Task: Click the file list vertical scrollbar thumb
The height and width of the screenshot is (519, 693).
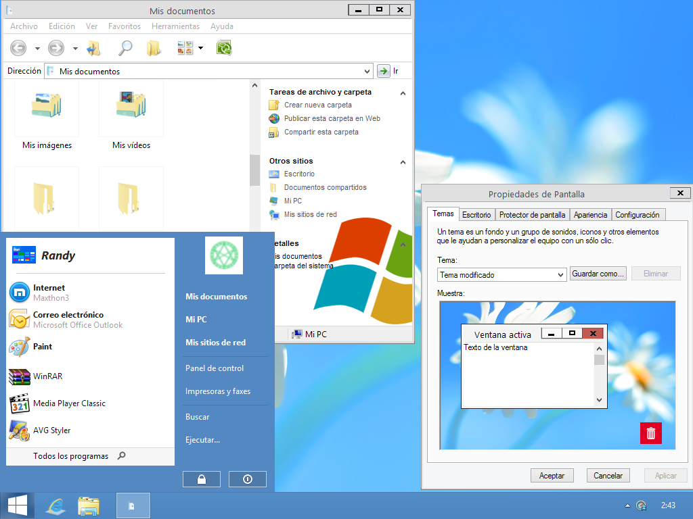Action: [254, 170]
